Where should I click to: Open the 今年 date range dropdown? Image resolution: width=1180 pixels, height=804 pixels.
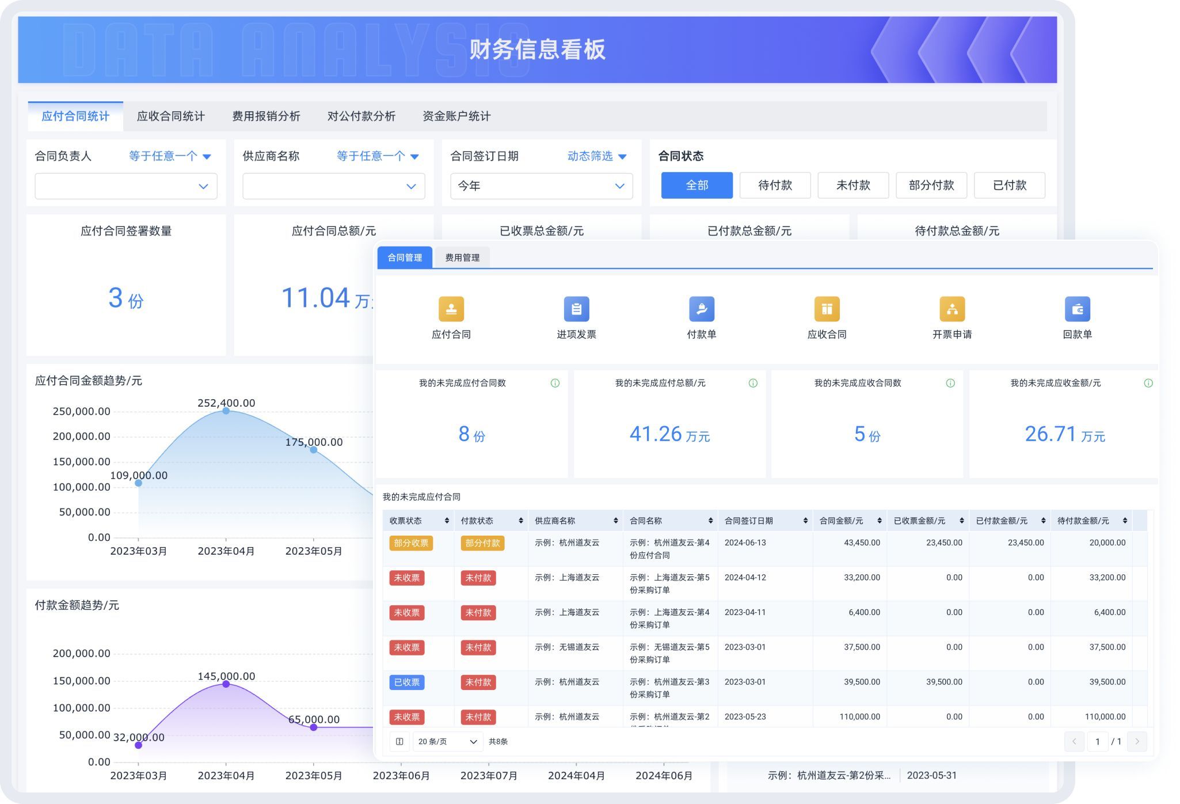pos(541,186)
